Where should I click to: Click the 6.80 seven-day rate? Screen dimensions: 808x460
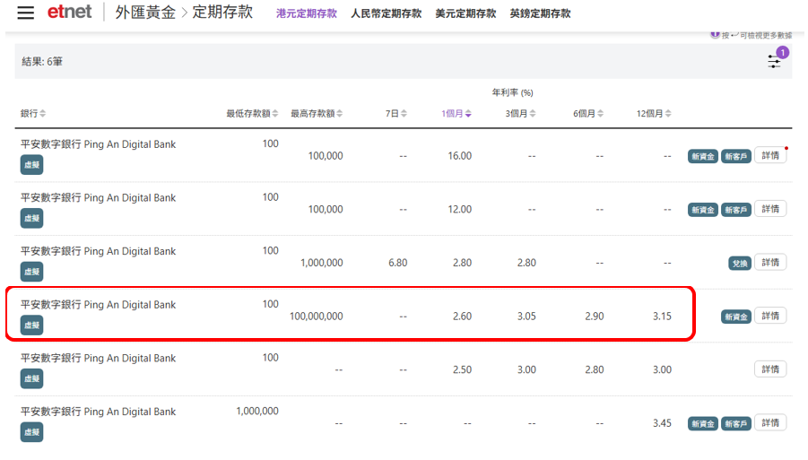pyautogui.click(x=398, y=264)
